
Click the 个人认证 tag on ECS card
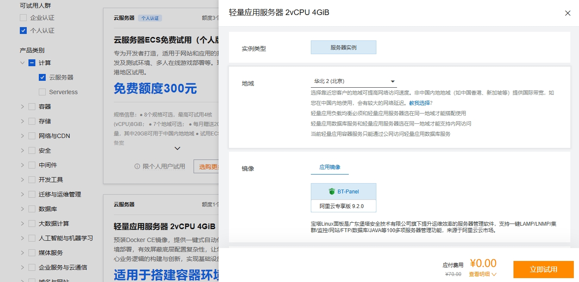[150, 18]
